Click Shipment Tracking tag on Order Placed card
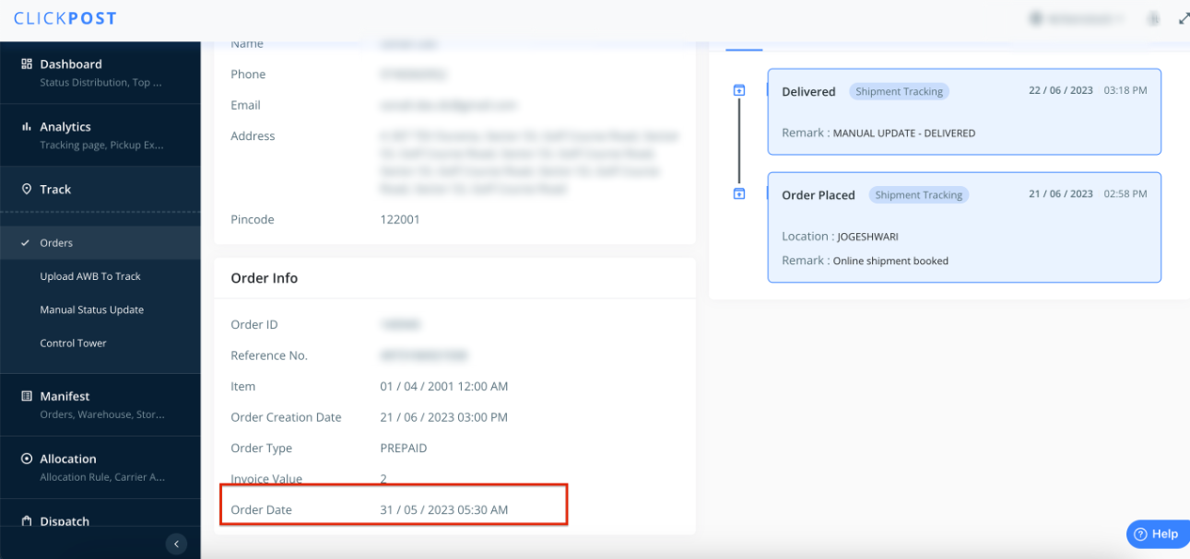The image size is (1190, 559). tap(918, 195)
